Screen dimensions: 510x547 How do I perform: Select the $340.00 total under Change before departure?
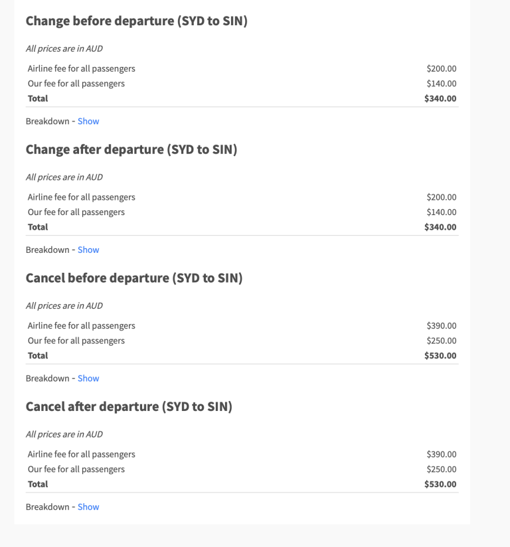pyautogui.click(x=440, y=99)
